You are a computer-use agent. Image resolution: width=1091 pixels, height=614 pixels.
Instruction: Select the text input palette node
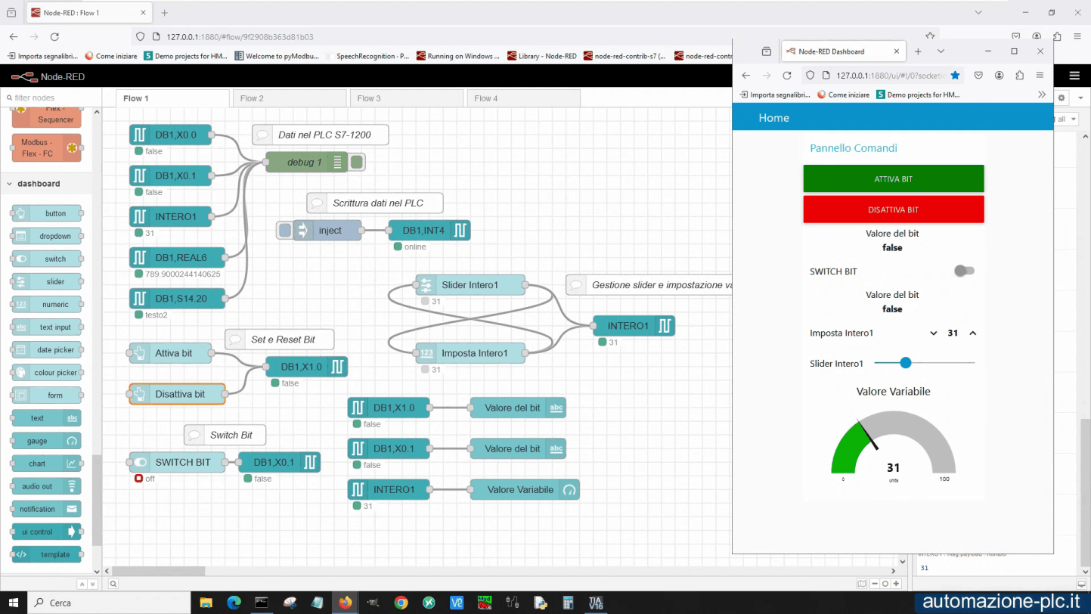point(47,327)
